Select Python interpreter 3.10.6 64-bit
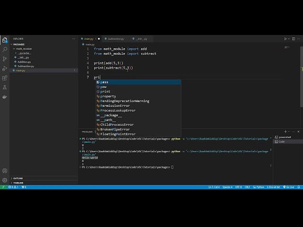The height and width of the screenshot is (227, 303). coord(273,187)
